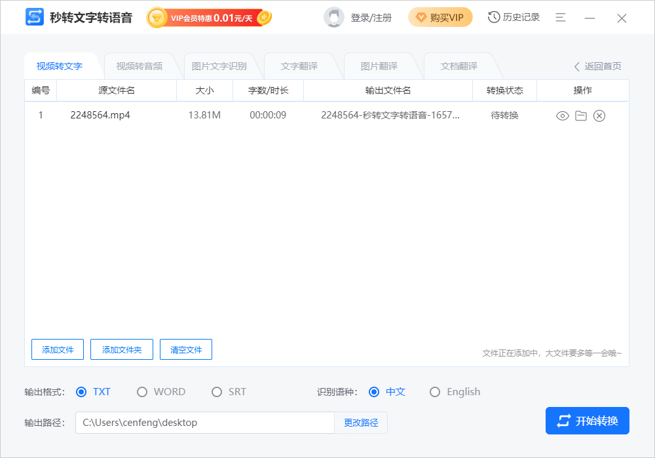The height and width of the screenshot is (458, 655).
Task: Open the hamburger menu icon
Action: [561, 18]
